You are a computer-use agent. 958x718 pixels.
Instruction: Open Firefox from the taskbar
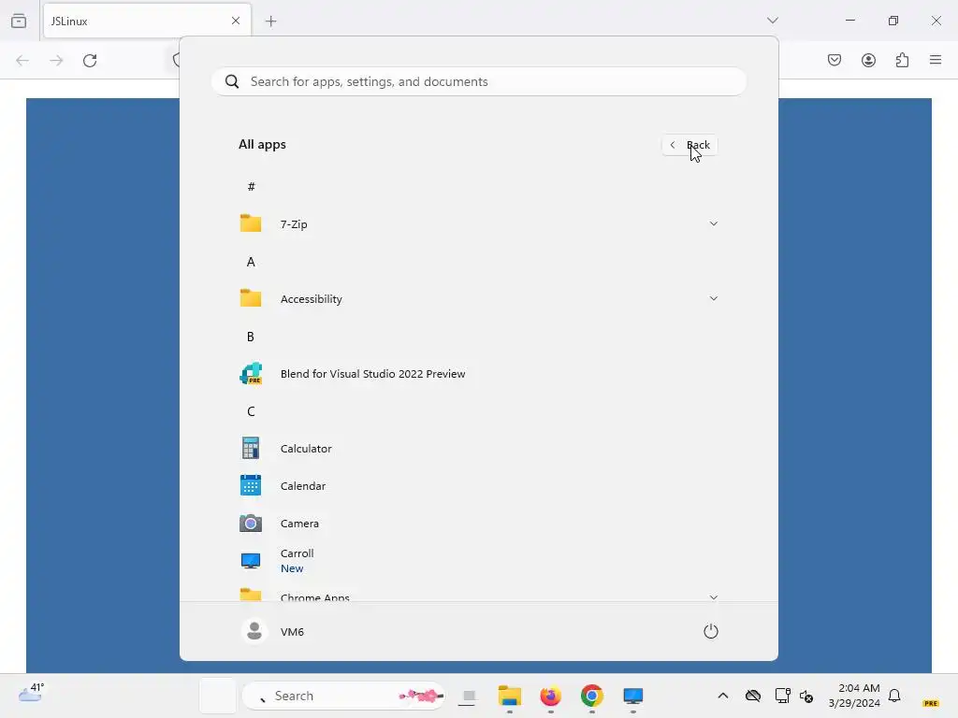click(x=550, y=696)
